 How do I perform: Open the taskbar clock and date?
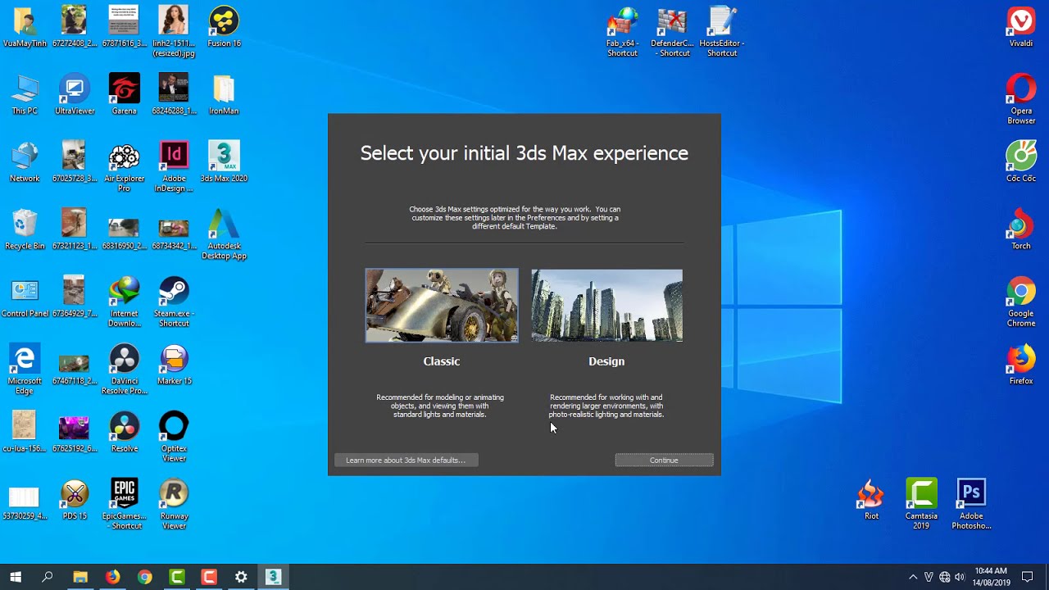tap(991, 577)
